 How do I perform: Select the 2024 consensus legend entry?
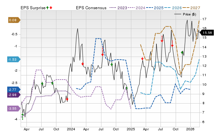[x=136, y=8]
